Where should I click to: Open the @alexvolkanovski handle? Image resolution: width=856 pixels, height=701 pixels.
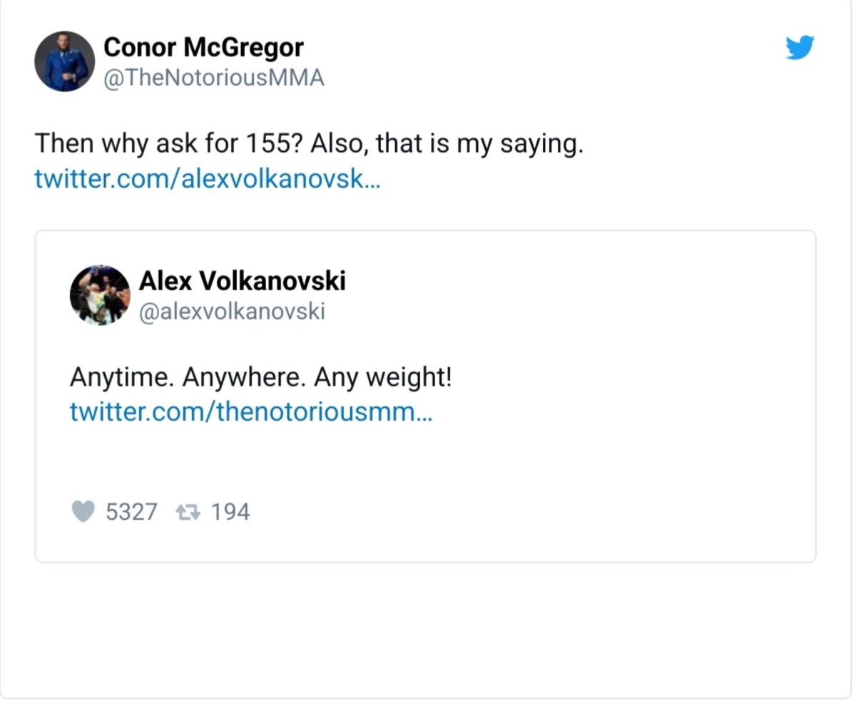coord(232,312)
